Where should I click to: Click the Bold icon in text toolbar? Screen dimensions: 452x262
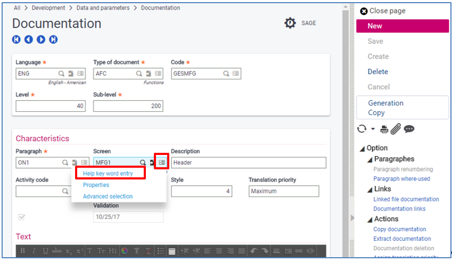pyautogui.click(x=22, y=251)
